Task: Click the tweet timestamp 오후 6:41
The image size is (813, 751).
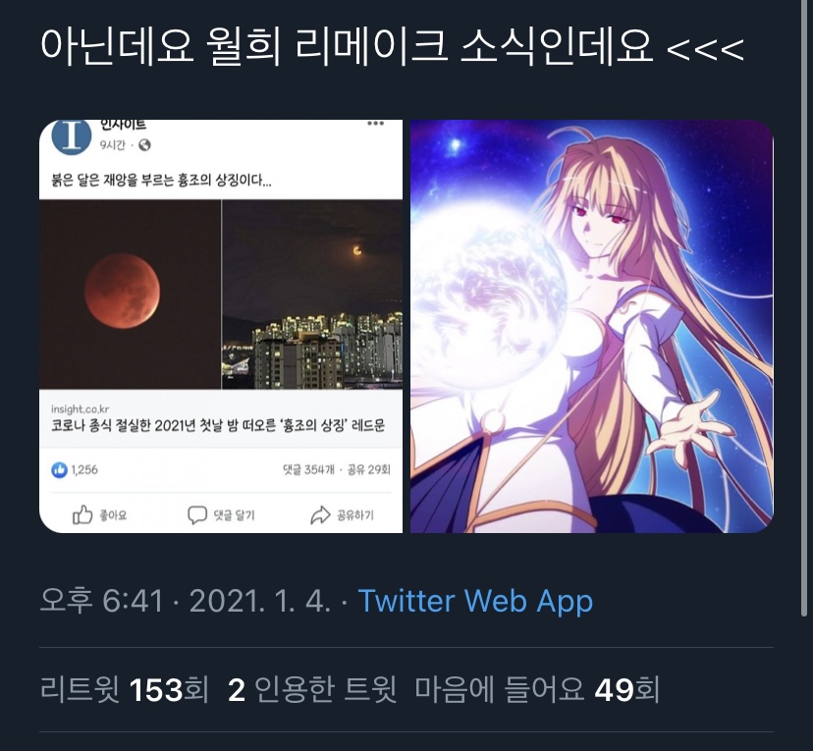Action: 102,601
